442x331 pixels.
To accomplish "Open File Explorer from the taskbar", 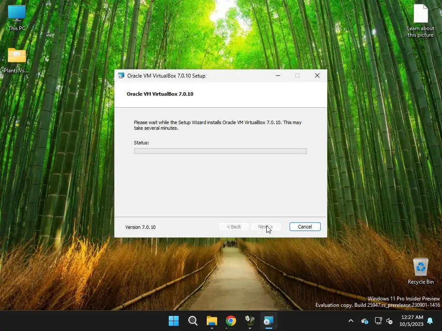I will [212, 321].
